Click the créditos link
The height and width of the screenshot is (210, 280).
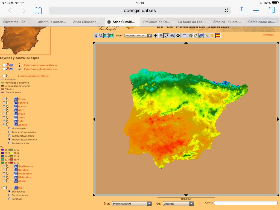pos(268,35)
